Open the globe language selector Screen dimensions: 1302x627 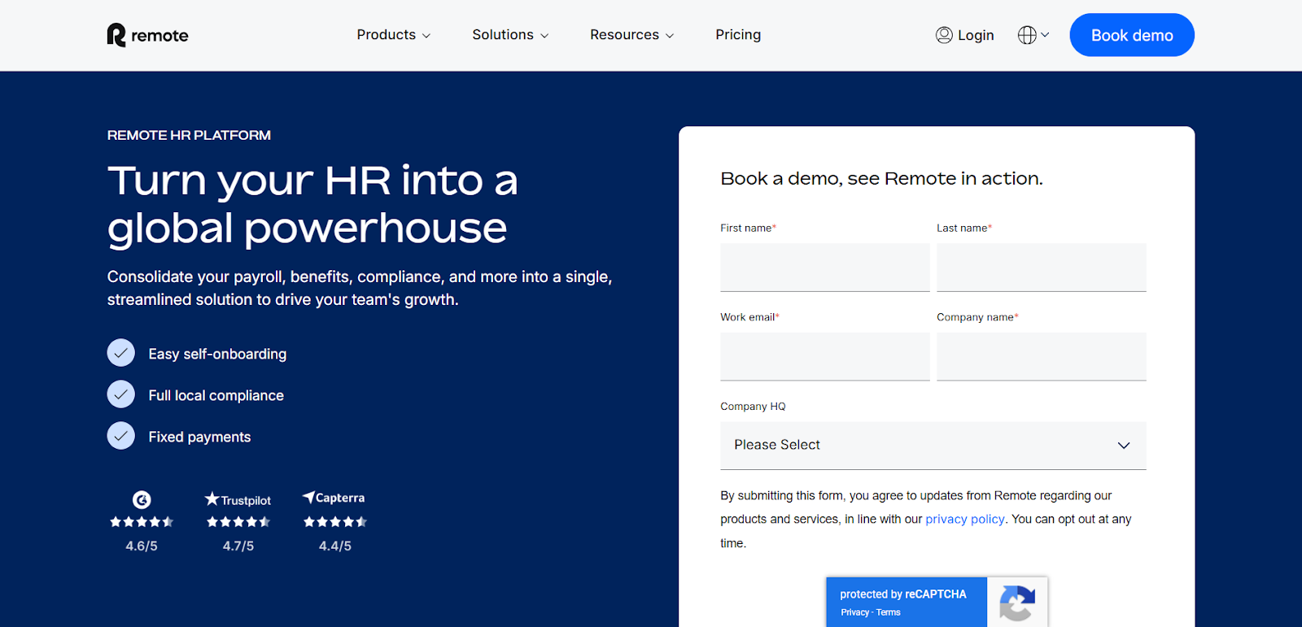[1033, 35]
